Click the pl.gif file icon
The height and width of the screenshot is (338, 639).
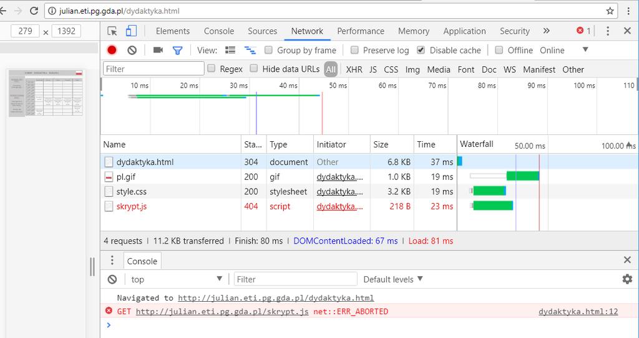click(x=109, y=177)
